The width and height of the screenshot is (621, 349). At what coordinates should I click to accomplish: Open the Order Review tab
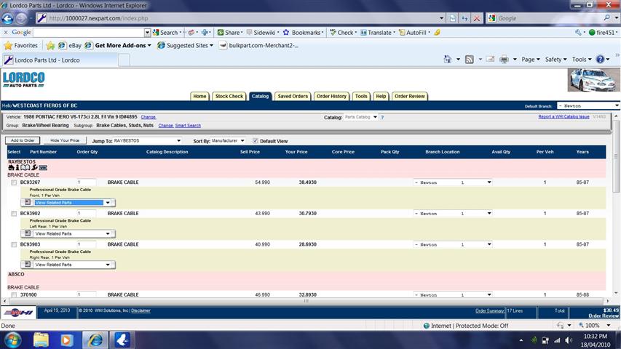[x=410, y=96]
